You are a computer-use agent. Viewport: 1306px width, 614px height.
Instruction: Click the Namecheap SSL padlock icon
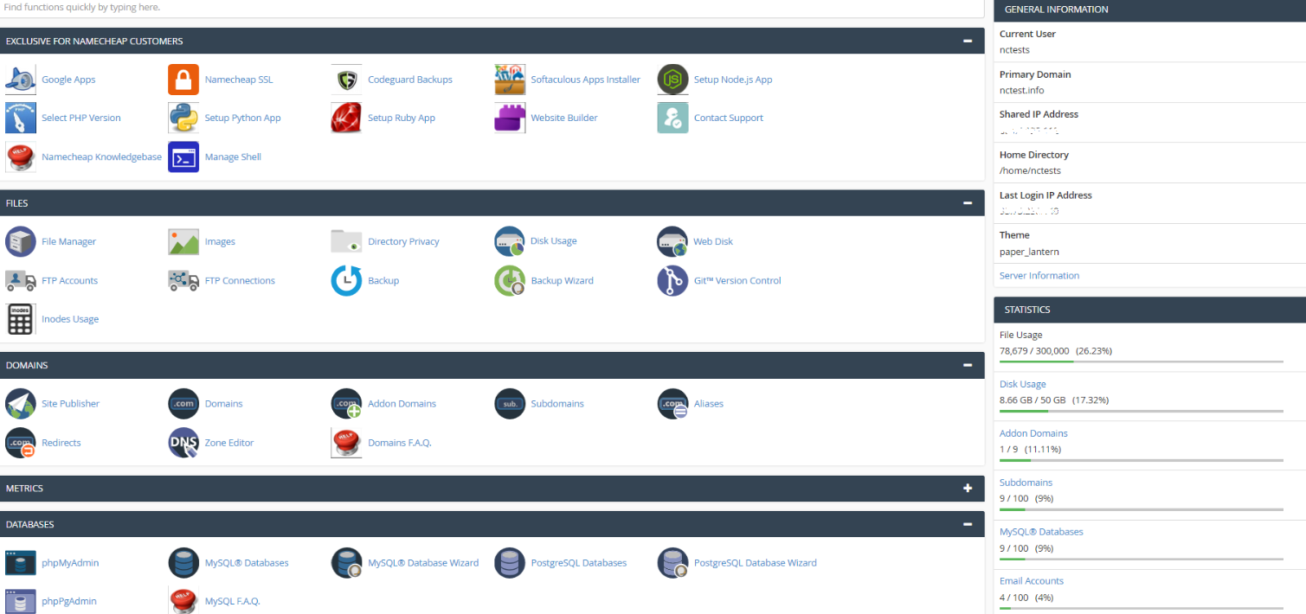coord(183,80)
